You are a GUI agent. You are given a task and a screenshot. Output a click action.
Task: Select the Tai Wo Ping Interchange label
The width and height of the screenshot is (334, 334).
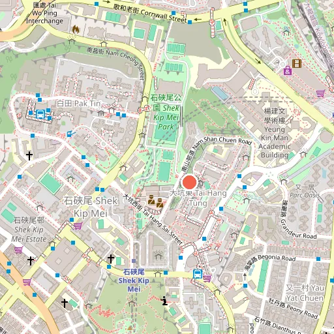click(x=44, y=13)
